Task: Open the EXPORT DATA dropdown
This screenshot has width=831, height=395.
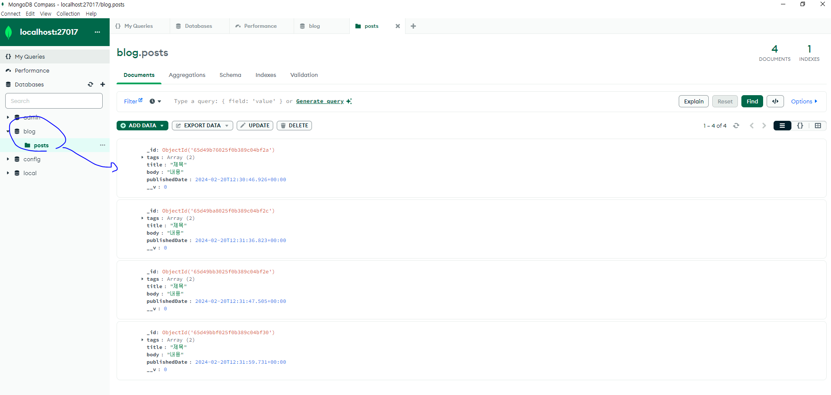Action: (202, 126)
